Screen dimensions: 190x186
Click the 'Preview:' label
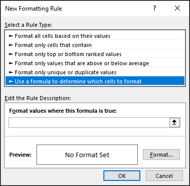point(20,155)
